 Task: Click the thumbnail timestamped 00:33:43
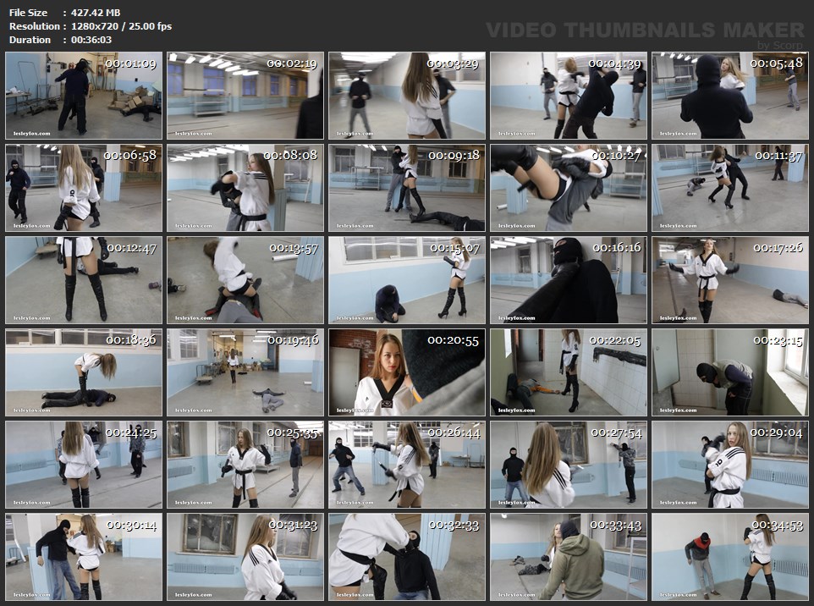click(x=569, y=556)
